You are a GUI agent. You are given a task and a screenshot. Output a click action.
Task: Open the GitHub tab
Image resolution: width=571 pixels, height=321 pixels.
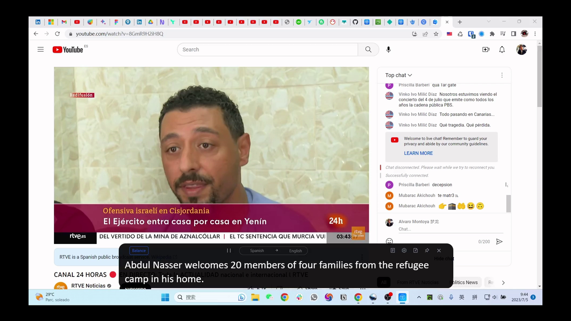[x=355, y=22]
